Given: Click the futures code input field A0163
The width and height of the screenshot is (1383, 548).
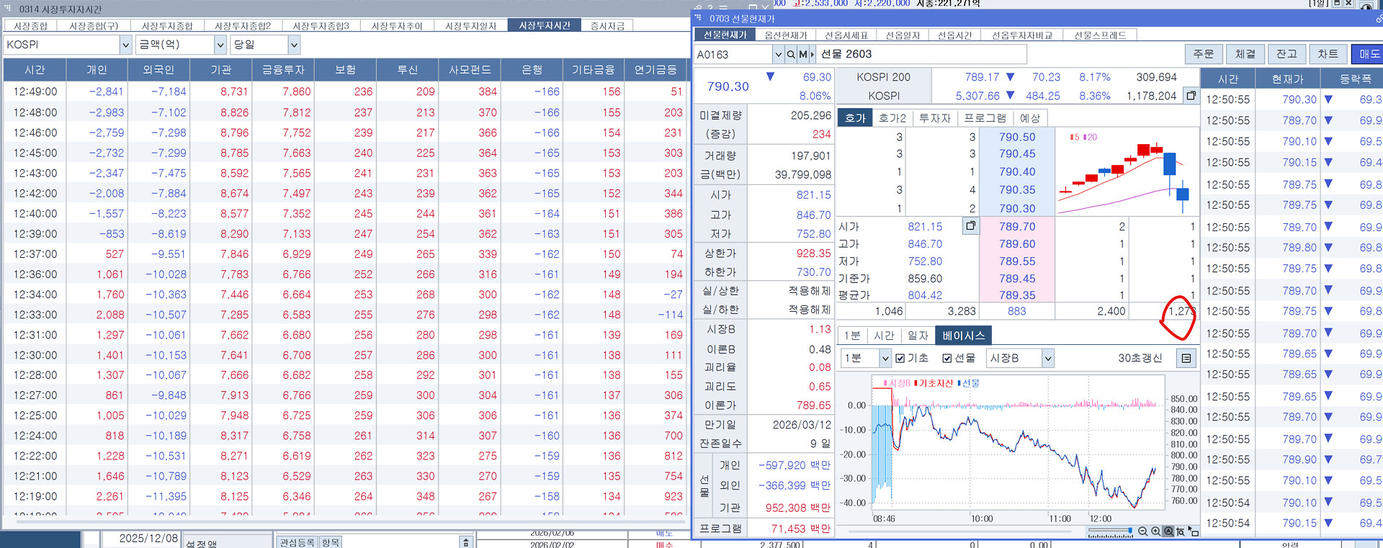Looking at the screenshot, I should (x=734, y=55).
